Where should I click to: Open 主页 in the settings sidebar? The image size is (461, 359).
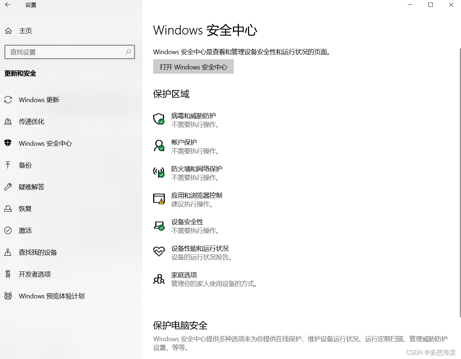(x=25, y=31)
